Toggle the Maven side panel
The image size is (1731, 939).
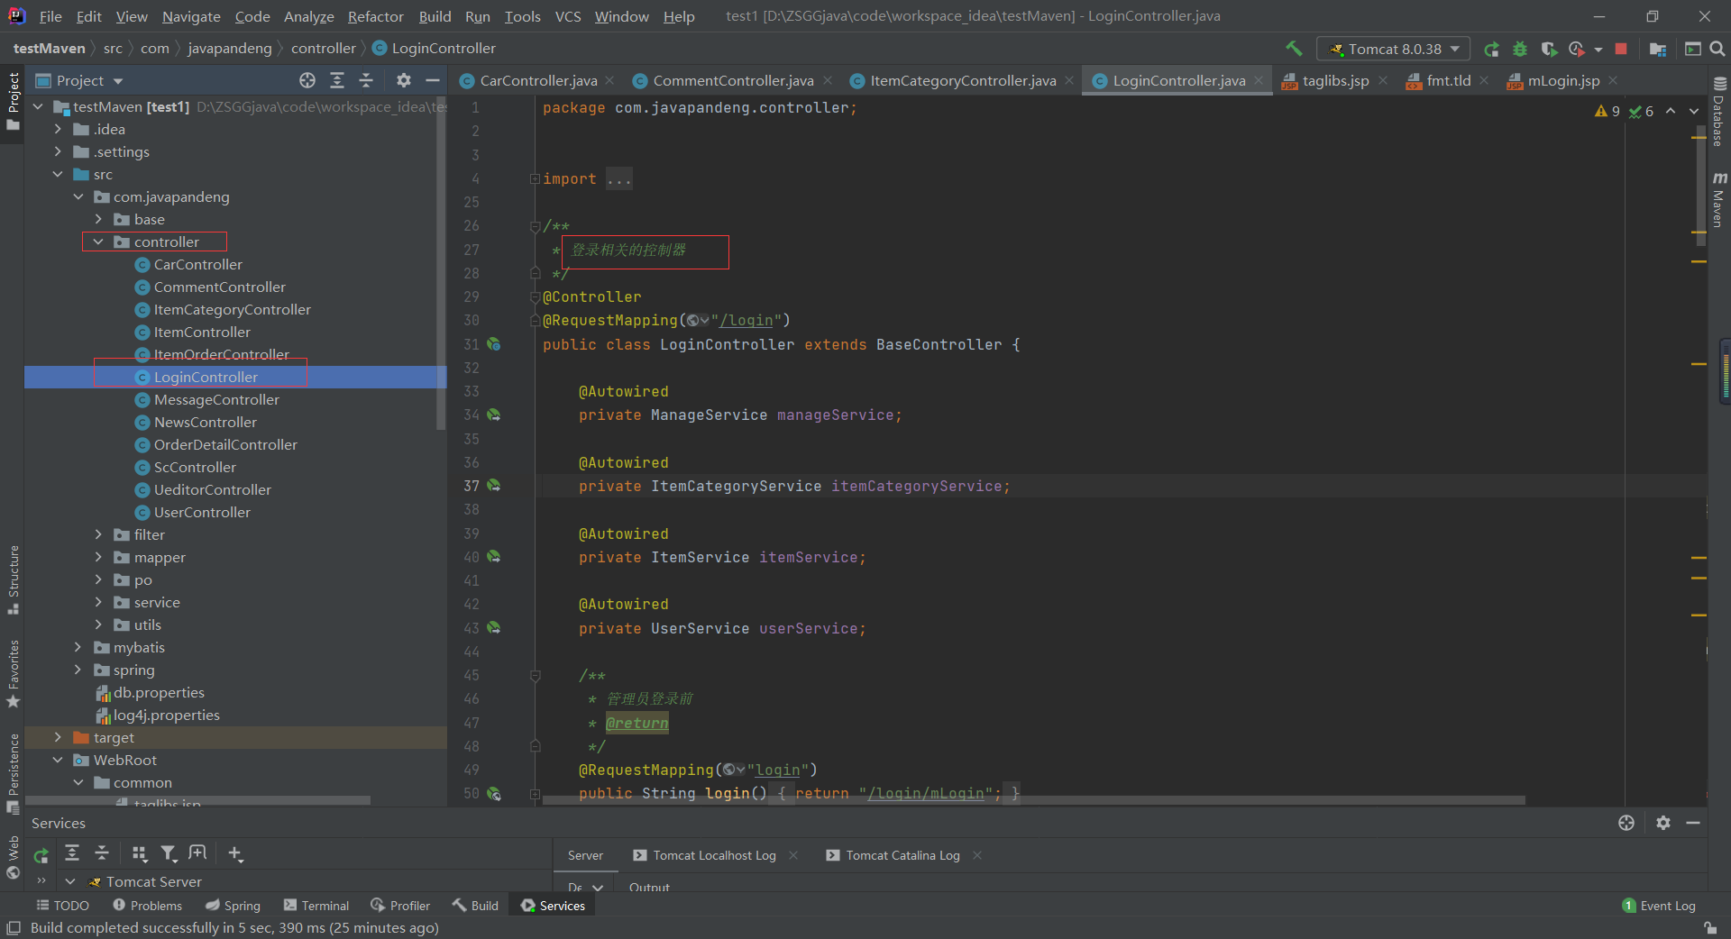[x=1719, y=199]
